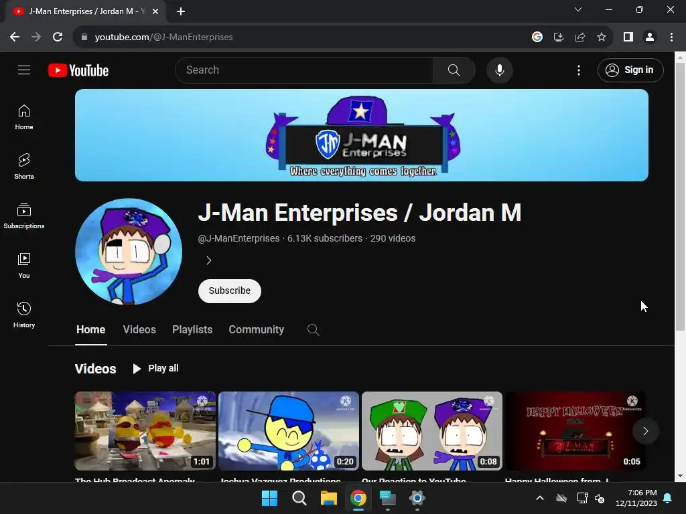Open the 0:08 reaction video thumbnail
686x514 pixels.
tap(432, 431)
